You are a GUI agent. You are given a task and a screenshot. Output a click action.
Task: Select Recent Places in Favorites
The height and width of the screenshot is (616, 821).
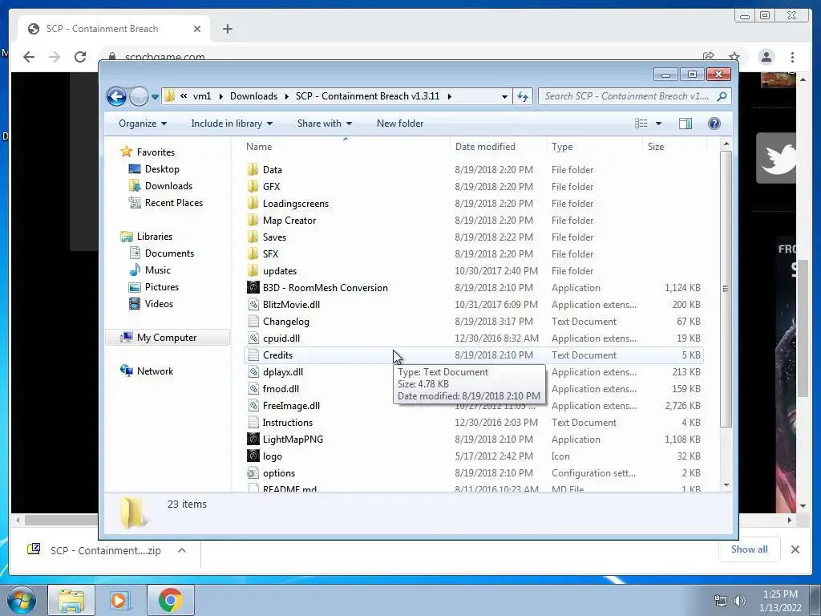point(173,203)
